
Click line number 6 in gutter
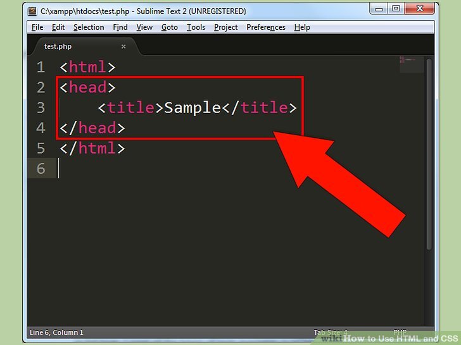(x=41, y=168)
